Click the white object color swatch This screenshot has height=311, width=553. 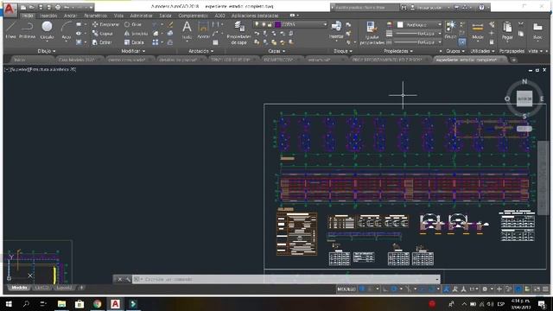point(400,24)
